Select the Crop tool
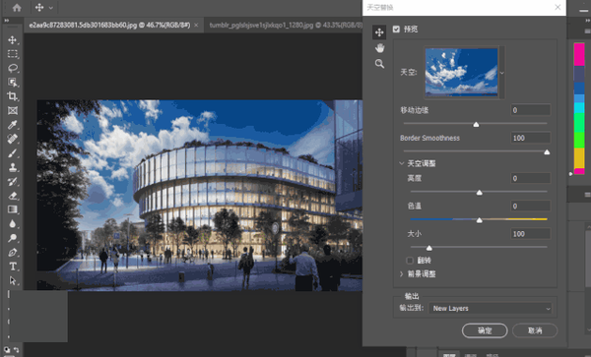Image resolution: width=591 pixels, height=357 pixels. point(13,96)
